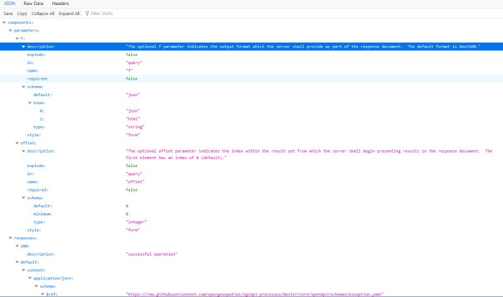
Task: Click the highlighted f description text
Action: click(x=303, y=46)
